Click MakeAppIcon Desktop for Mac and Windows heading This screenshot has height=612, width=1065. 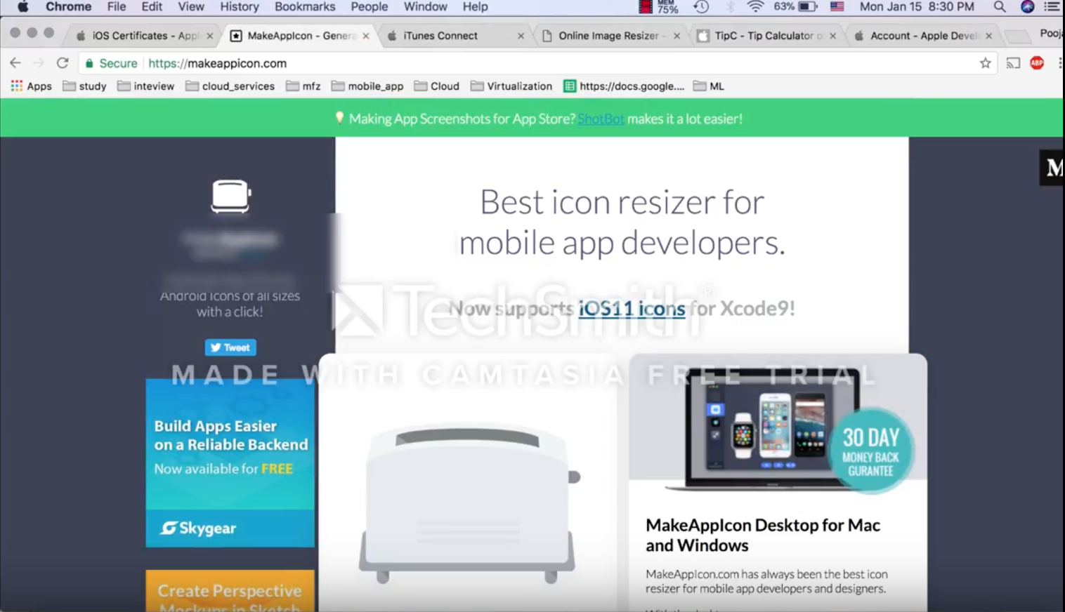point(763,535)
